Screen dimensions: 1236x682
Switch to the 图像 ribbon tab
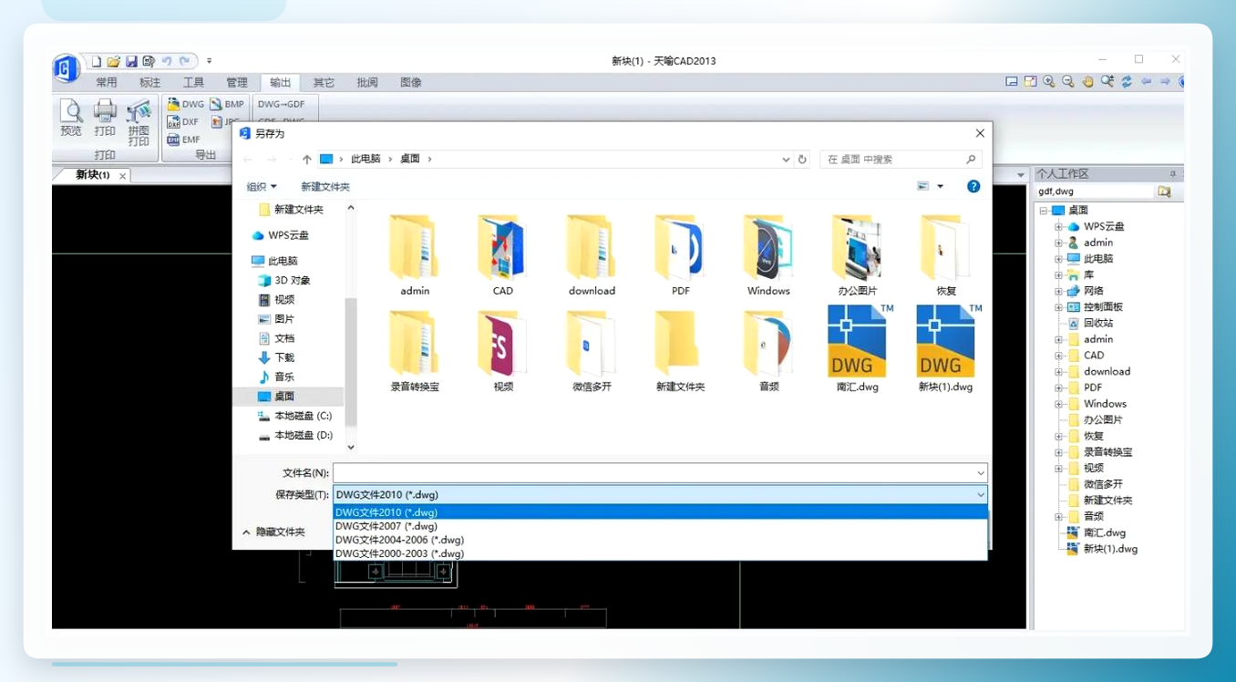pyautogui.click(x=411, y=82)
